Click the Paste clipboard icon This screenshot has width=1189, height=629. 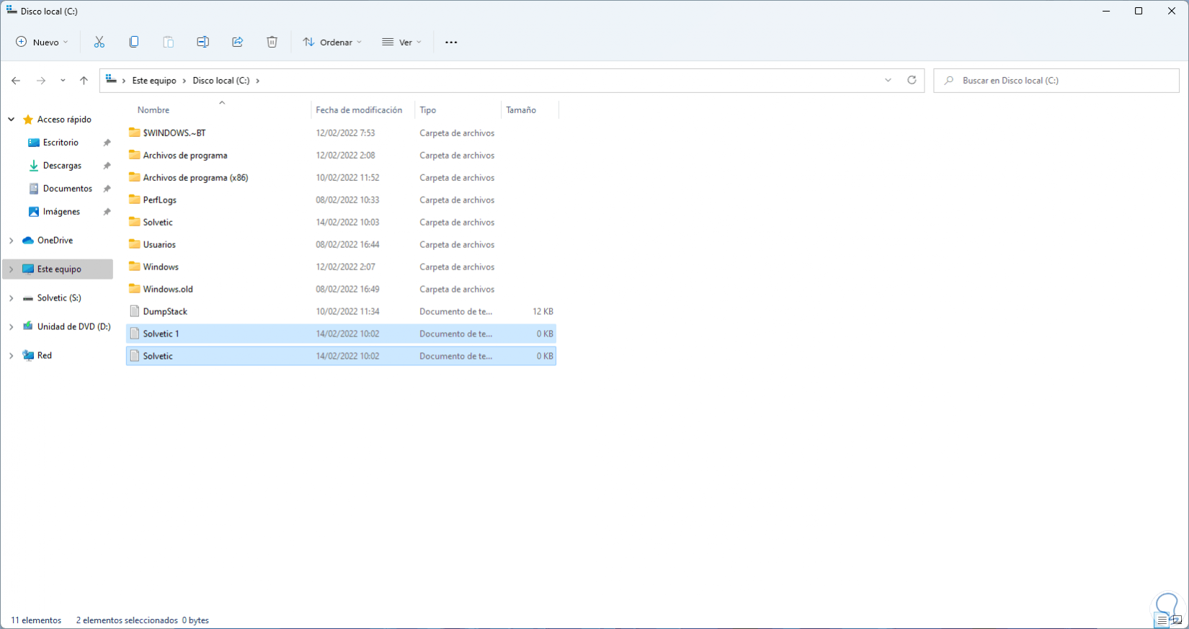(168, 42)
